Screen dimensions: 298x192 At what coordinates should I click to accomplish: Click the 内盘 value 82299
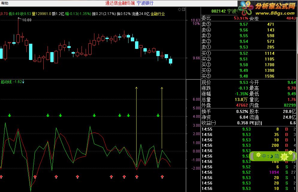point(290,105)
